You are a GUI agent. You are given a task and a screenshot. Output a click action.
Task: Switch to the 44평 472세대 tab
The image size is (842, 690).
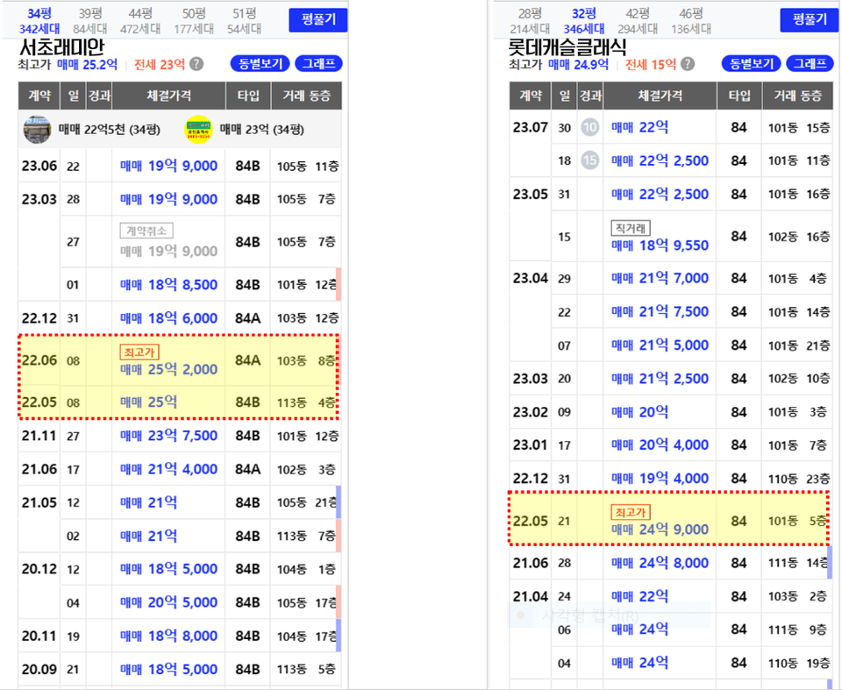(x=140, y=21)
